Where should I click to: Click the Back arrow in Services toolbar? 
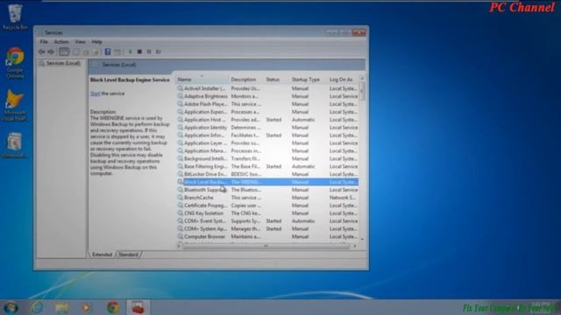42,52
